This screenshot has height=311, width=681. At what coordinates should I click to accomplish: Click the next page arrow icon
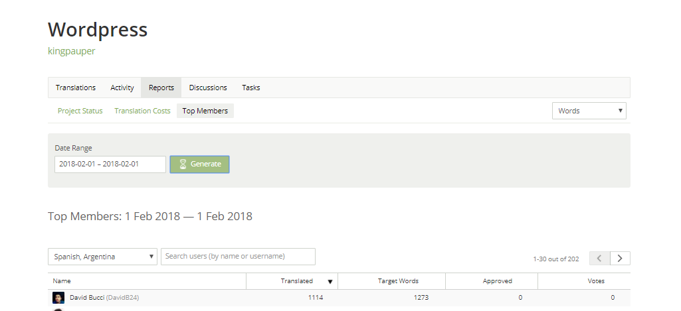(x=620, y=259)
